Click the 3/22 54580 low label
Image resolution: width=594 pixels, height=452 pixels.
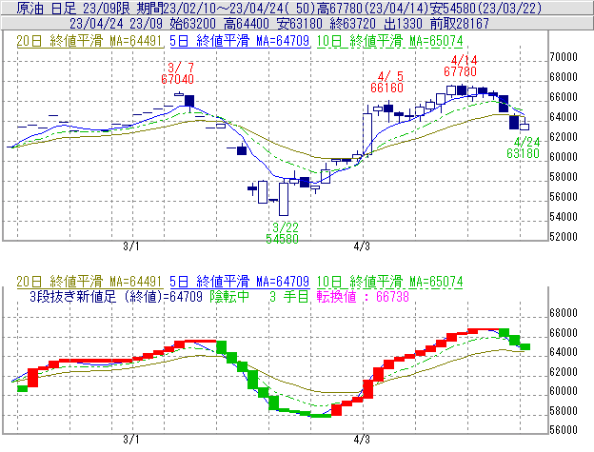click(282, 233)
